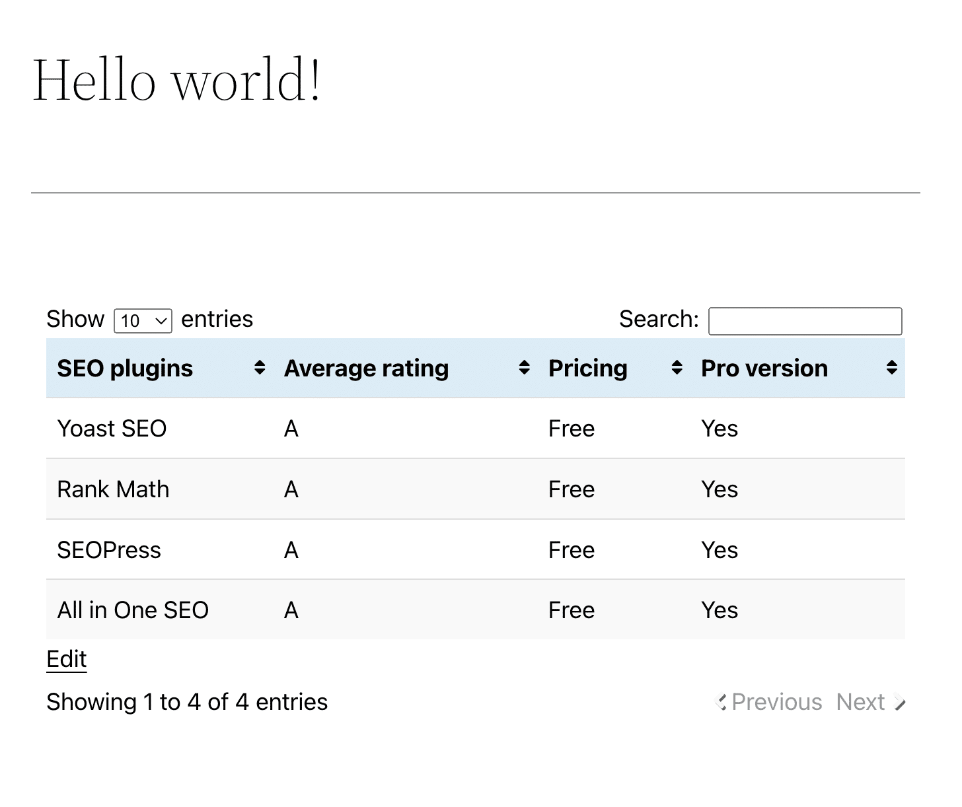Click the rating A in Yoast SEO row
This screenshot has width=962, height=807.
pos(291,429)
